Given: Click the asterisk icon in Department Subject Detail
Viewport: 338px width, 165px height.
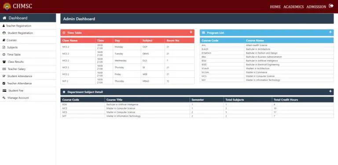Looking at the screenshot, I should (x=64, y=92).
